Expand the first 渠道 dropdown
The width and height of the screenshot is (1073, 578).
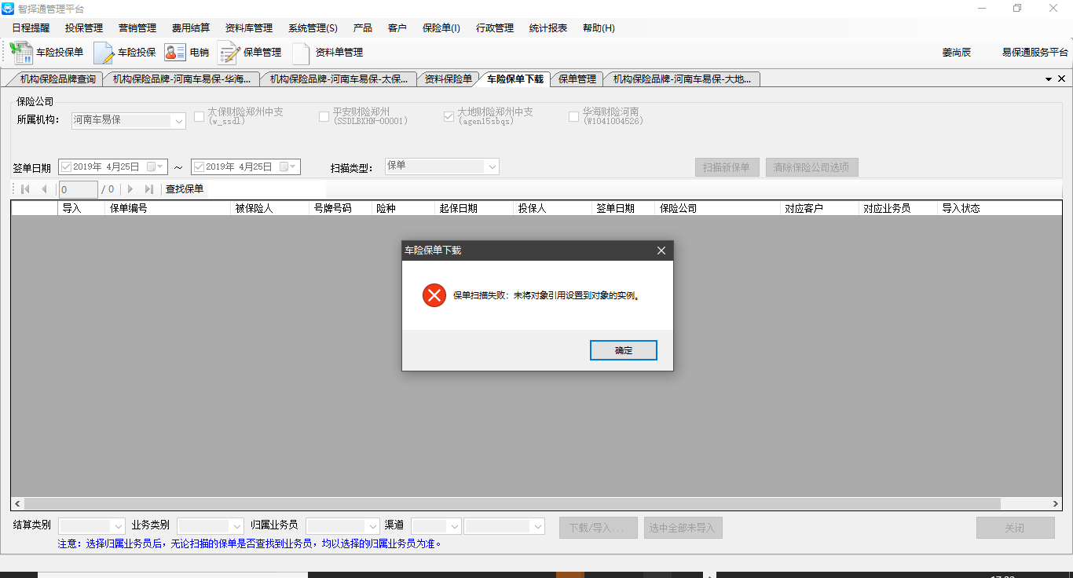[x=453, y=526]
